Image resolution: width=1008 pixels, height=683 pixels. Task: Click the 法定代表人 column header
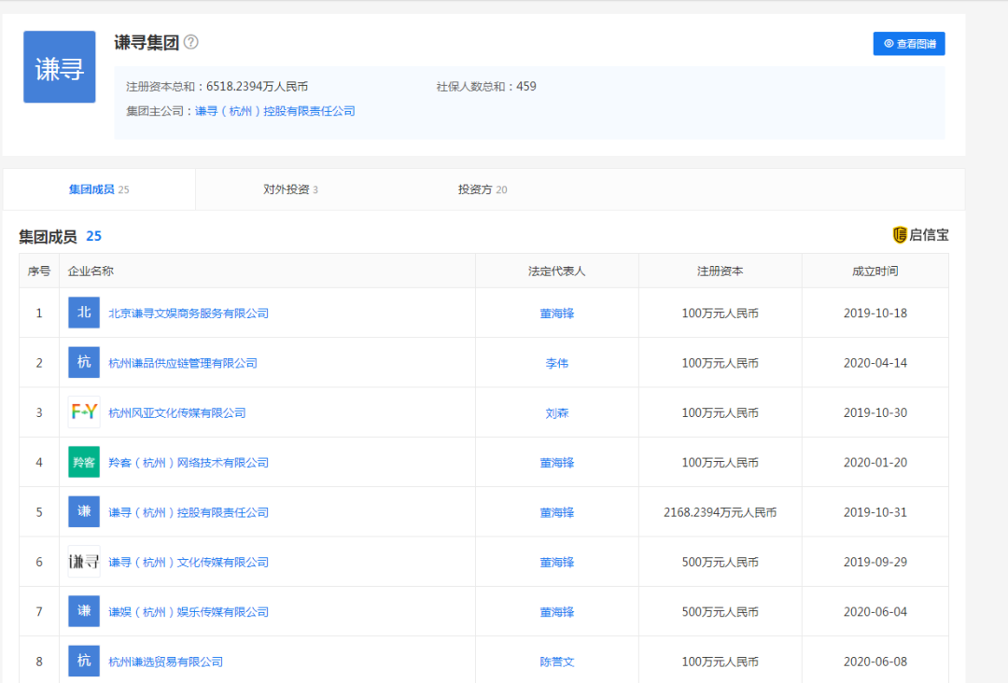click(556, 272)
